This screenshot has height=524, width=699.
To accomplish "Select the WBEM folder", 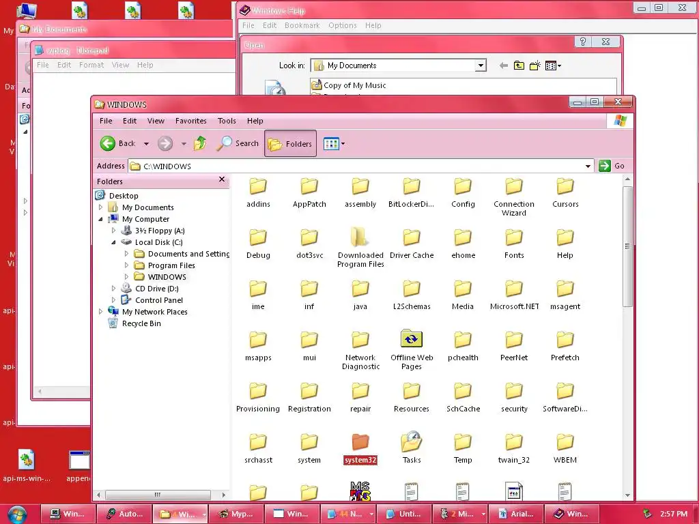I will [x=565, y=450].
